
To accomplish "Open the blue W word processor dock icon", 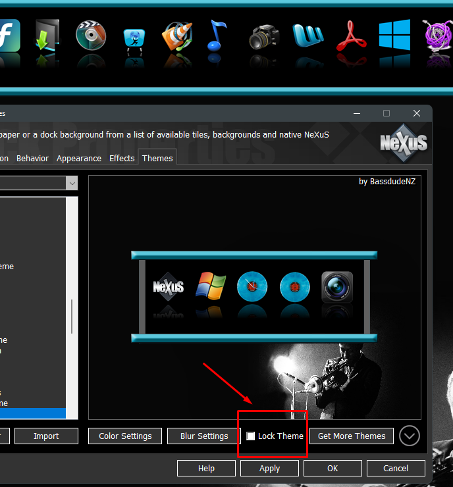I will [x=307, y=36].
